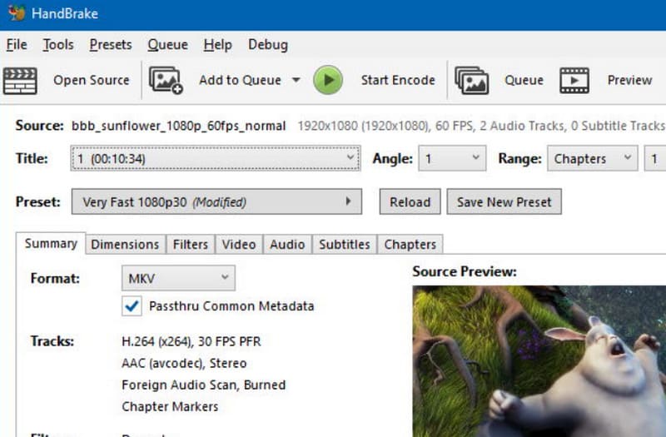Click the green Start Encode play icon
This screenshot has height=437, width=666.
(328, 80)
